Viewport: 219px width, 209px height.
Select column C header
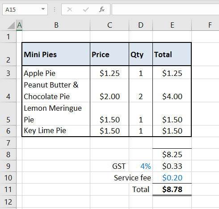coord(109,25)
